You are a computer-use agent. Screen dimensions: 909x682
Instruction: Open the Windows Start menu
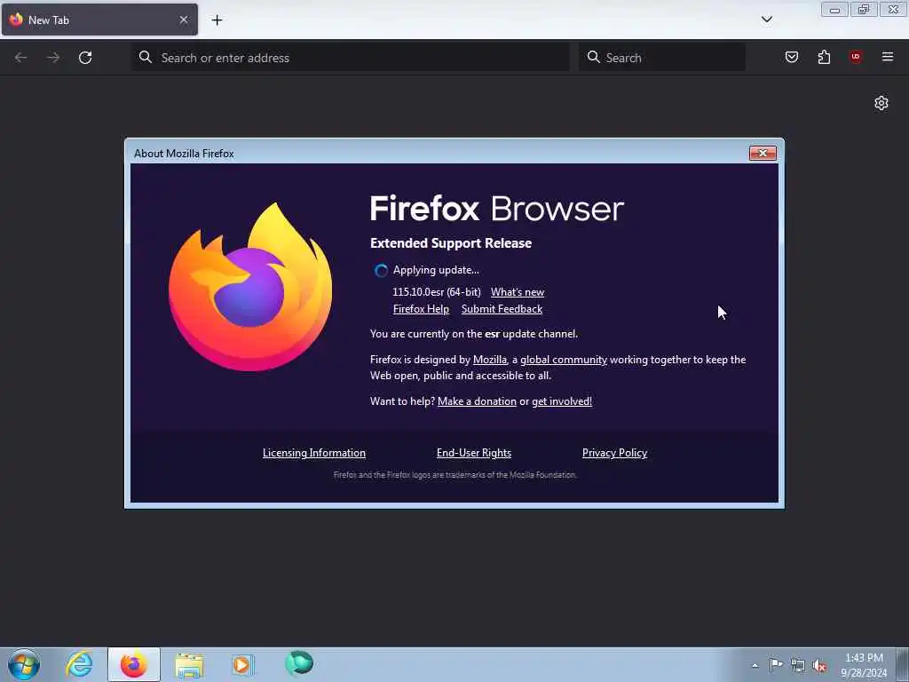24,664
